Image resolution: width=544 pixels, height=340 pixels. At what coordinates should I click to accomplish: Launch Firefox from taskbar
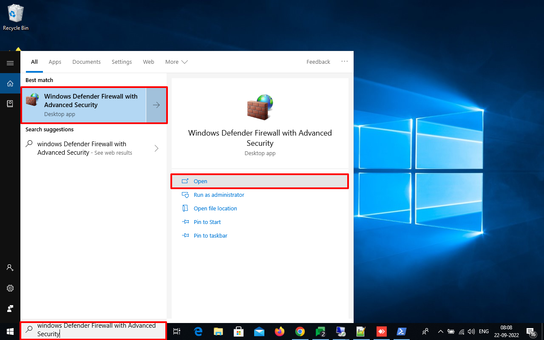[x=280, y=331]
